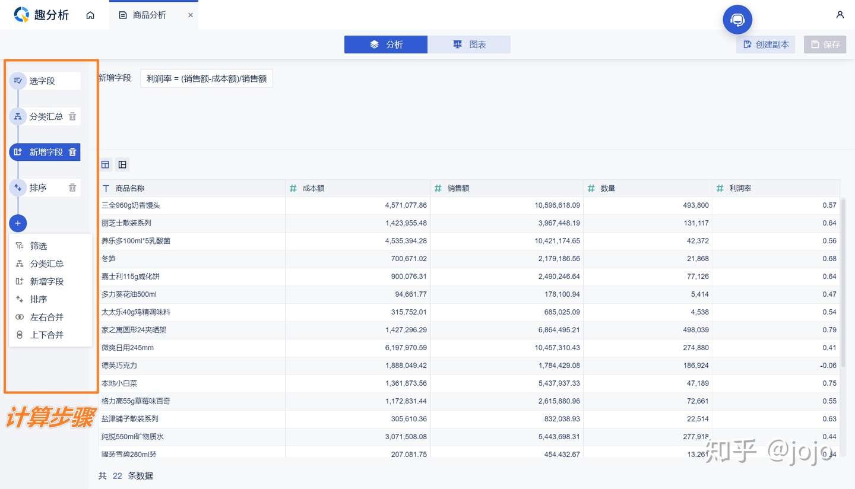Click the number type icon of 数量
The height and width of the screenshot is (489, 855).
pyautogui.click(x=591, y=188)
